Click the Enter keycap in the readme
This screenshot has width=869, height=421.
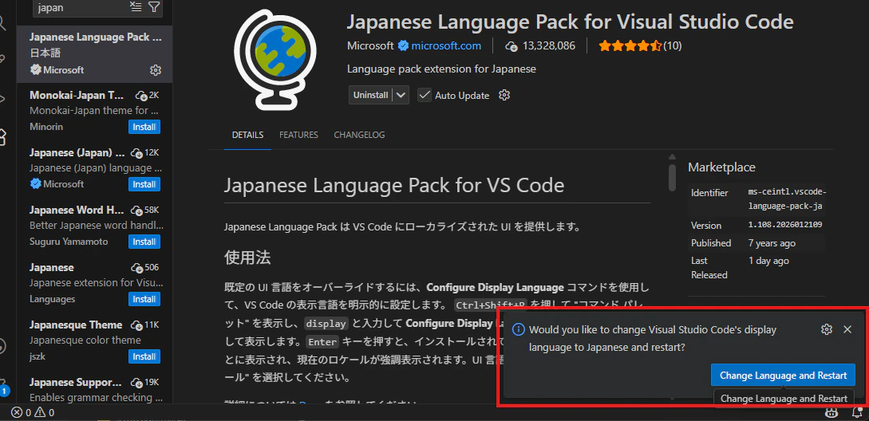click(x=322, y=342)
